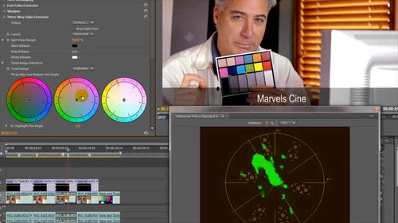The image size is (398, 223).
Task: Click the vectorscope Intensity value
Action: (267, 123)
